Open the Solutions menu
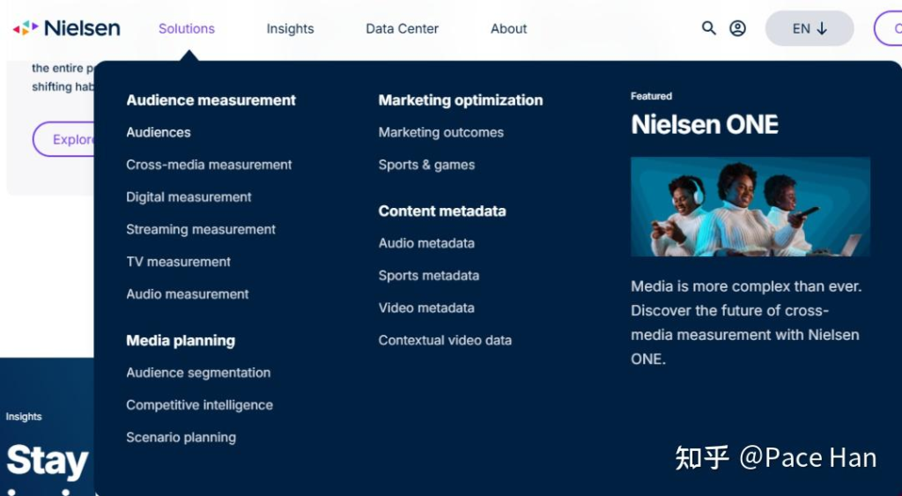The height and width of the screenshot is (496, 902). (187, 29)
